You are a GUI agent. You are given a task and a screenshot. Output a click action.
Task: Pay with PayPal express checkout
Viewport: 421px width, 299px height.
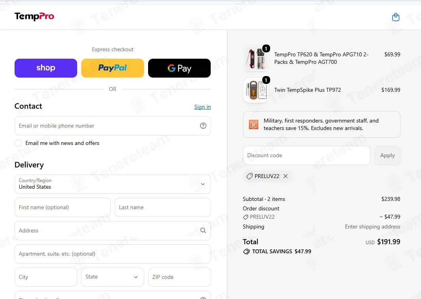tap(113, 68)
